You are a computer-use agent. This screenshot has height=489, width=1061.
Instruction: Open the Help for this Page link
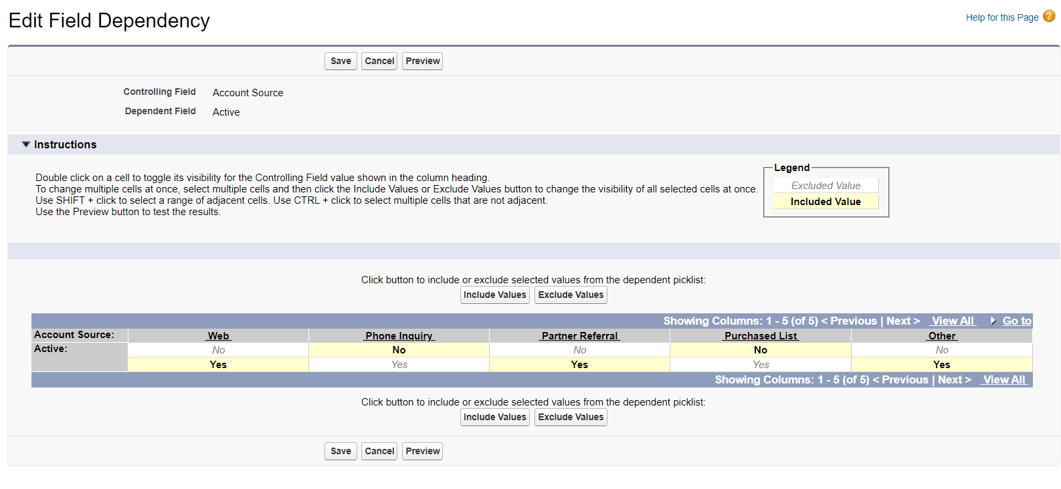(1001, 17)
